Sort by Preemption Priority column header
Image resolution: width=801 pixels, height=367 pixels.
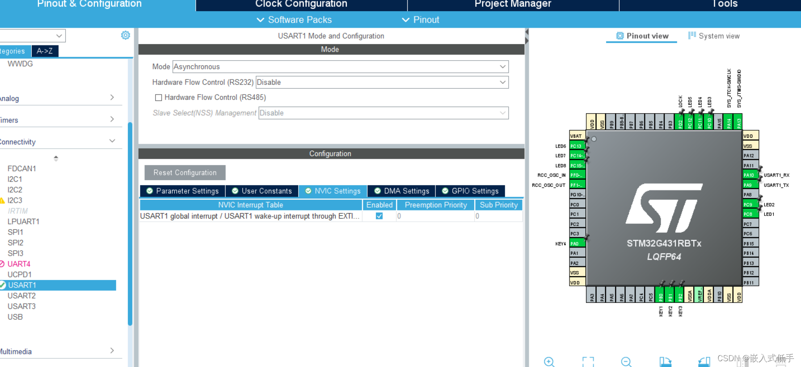(x=436, y=205)
